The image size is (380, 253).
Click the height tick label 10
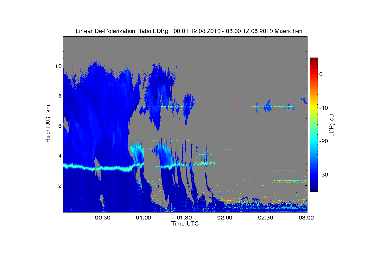coord(58,66)
